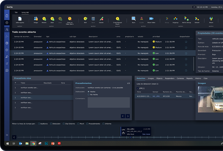Click the vehicle image thumbnail
The image size is (223, 151).
[210, 99]
